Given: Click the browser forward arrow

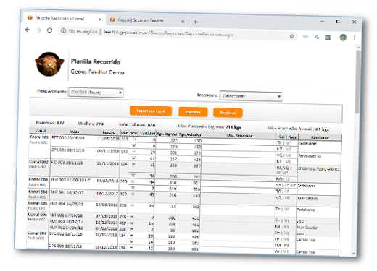Looking at the screenshot, I should point(38,30).
